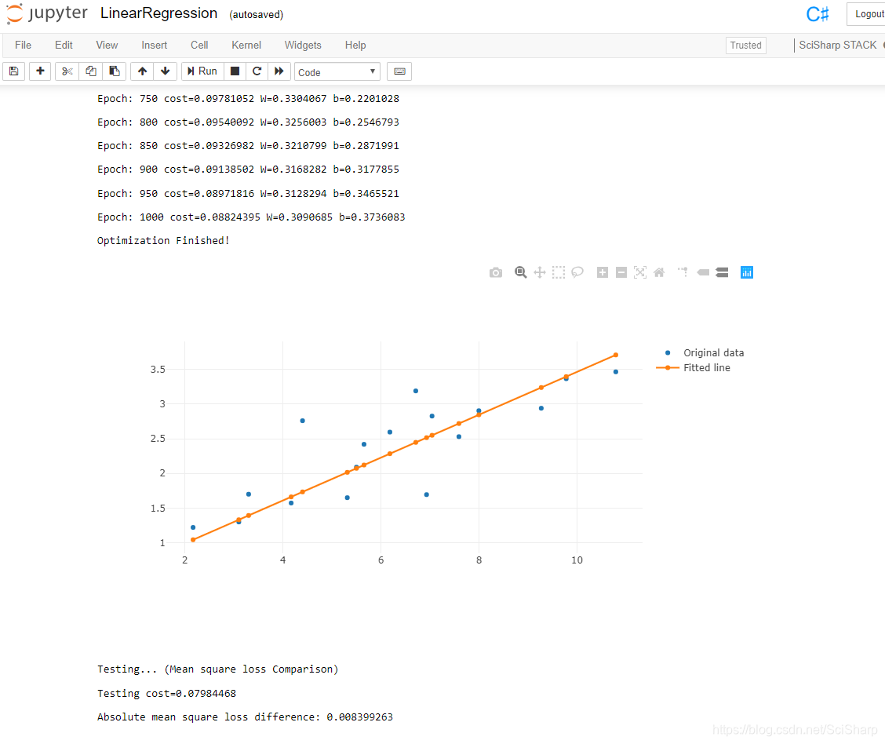This screenshot has height=744, width=885.
Task: Autoscale the plot axes icon
Action: (640, 272)
